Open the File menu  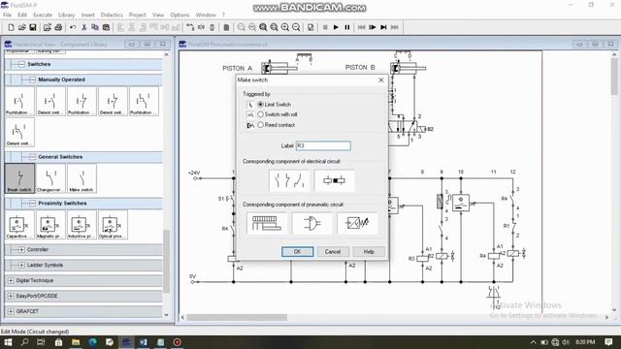coord(7,16)
